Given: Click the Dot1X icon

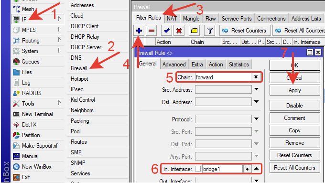Looking at the screenshot, I should (x=16, y=125).
